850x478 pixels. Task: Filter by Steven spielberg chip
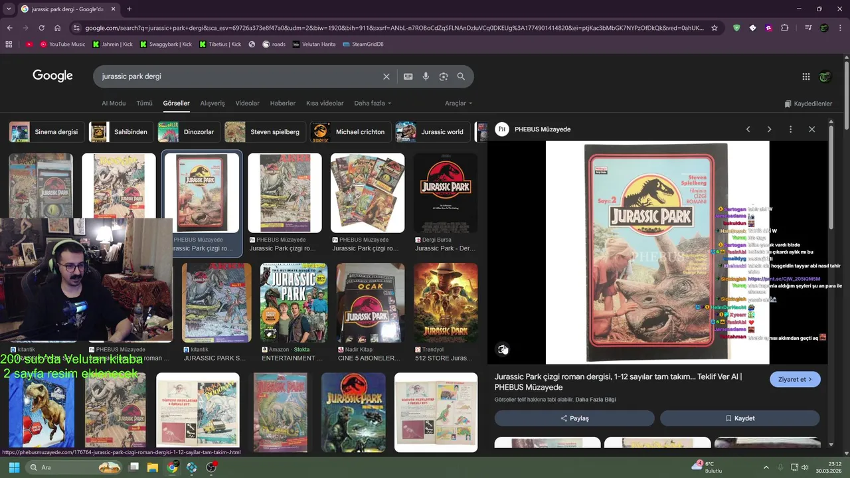pyautogui.click(x=265, y=132)
